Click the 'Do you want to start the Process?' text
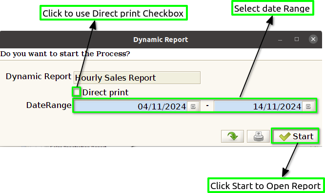The height and width of the screenshot is (193, 325). coord(65,54)
